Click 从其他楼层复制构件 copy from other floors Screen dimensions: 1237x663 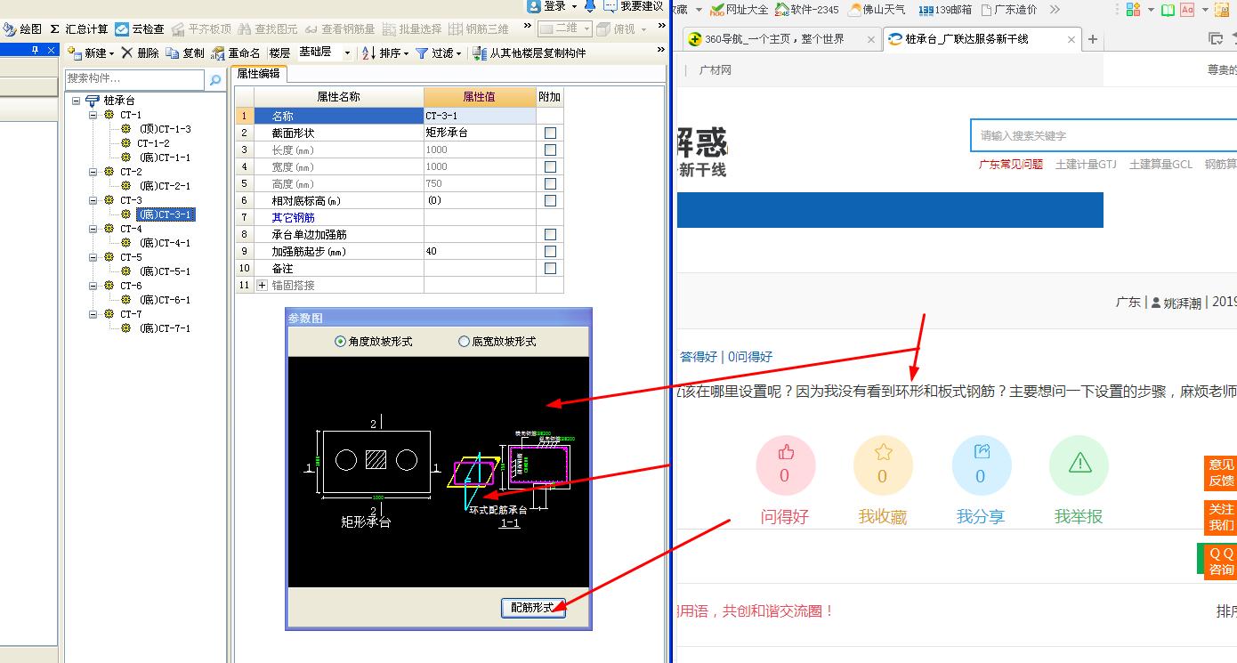pos(530,53)
